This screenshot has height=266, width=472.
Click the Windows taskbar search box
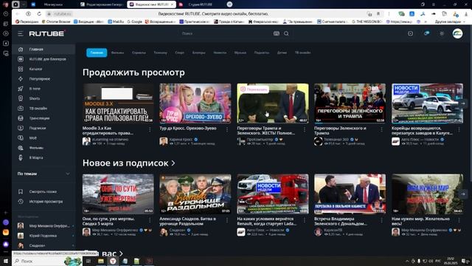pyautogui.click(x=47, y=261)
